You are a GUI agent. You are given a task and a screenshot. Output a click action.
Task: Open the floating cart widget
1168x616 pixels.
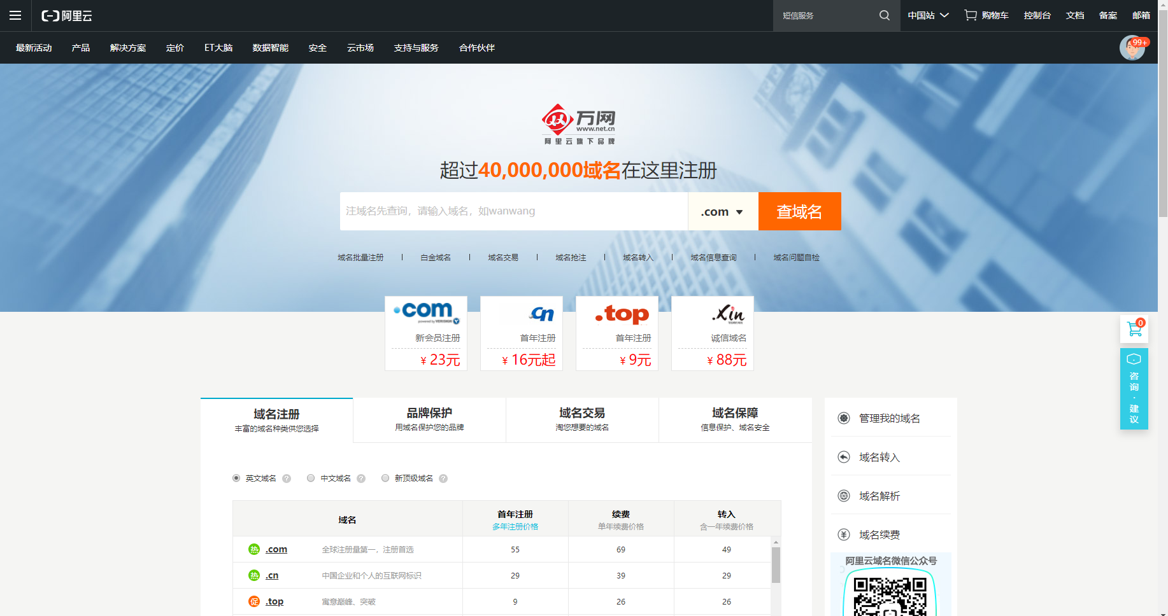(x=1134, y=330)
